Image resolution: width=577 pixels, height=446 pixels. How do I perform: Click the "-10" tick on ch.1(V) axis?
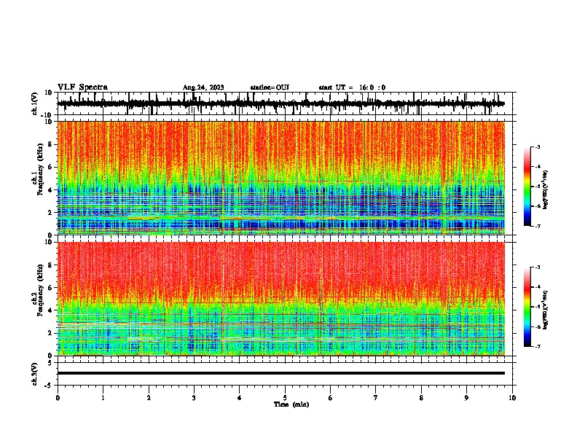point(47,115)
